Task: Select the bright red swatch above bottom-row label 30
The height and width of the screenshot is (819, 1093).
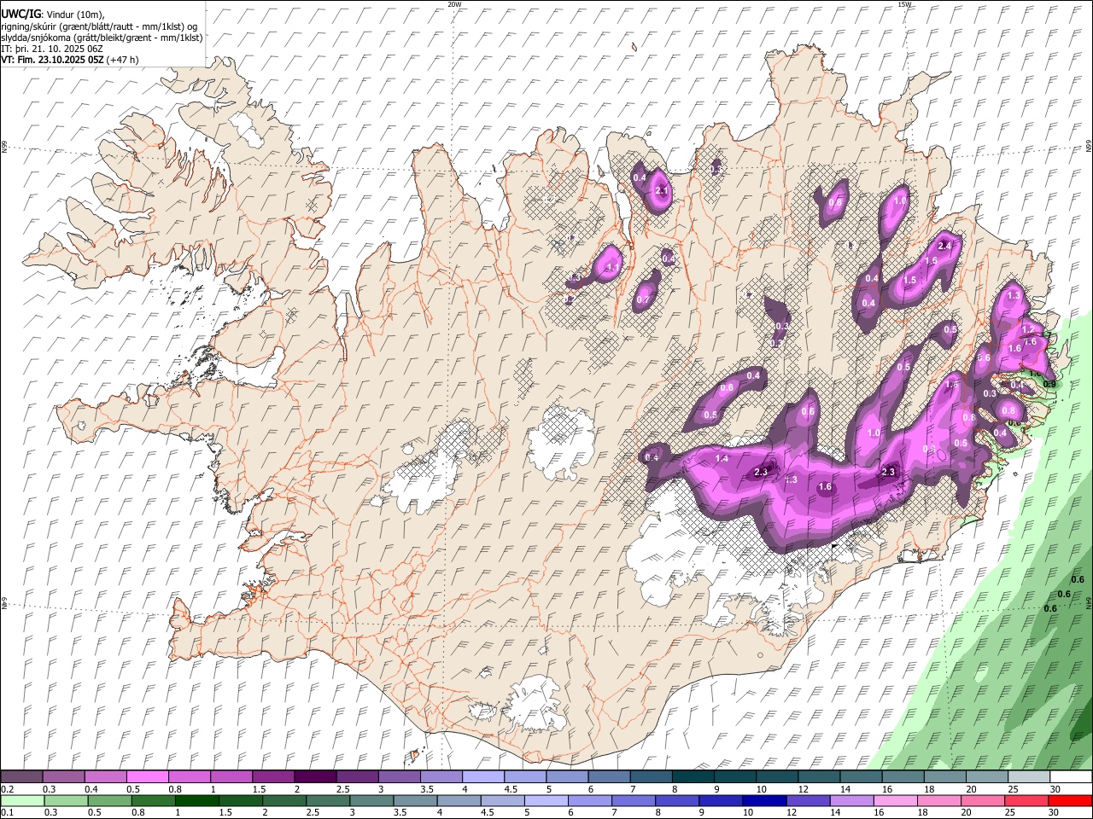Action: click(1071, 801)
